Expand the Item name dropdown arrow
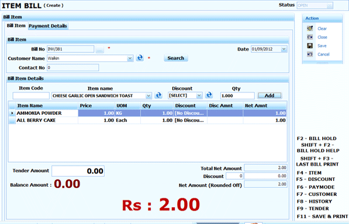The image size is (349, 224). coord(148,96)
